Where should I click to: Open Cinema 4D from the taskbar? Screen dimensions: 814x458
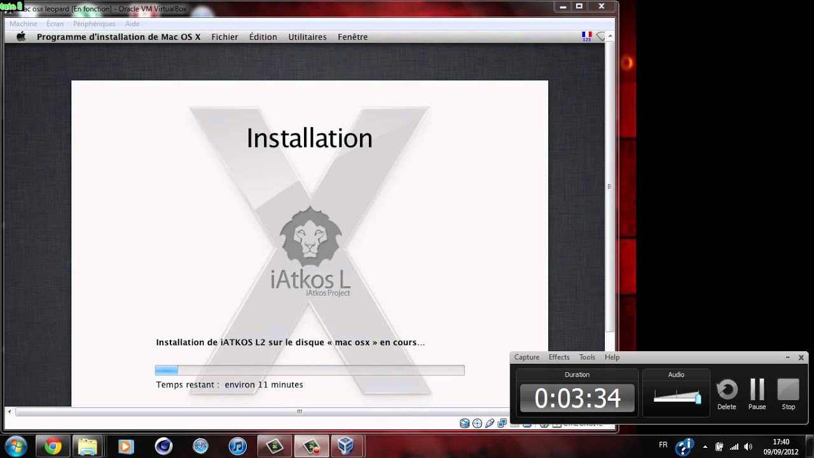coord(163,447)
